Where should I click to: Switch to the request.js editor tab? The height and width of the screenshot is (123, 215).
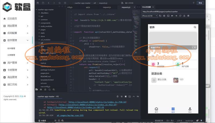click(x=107, y=7)
